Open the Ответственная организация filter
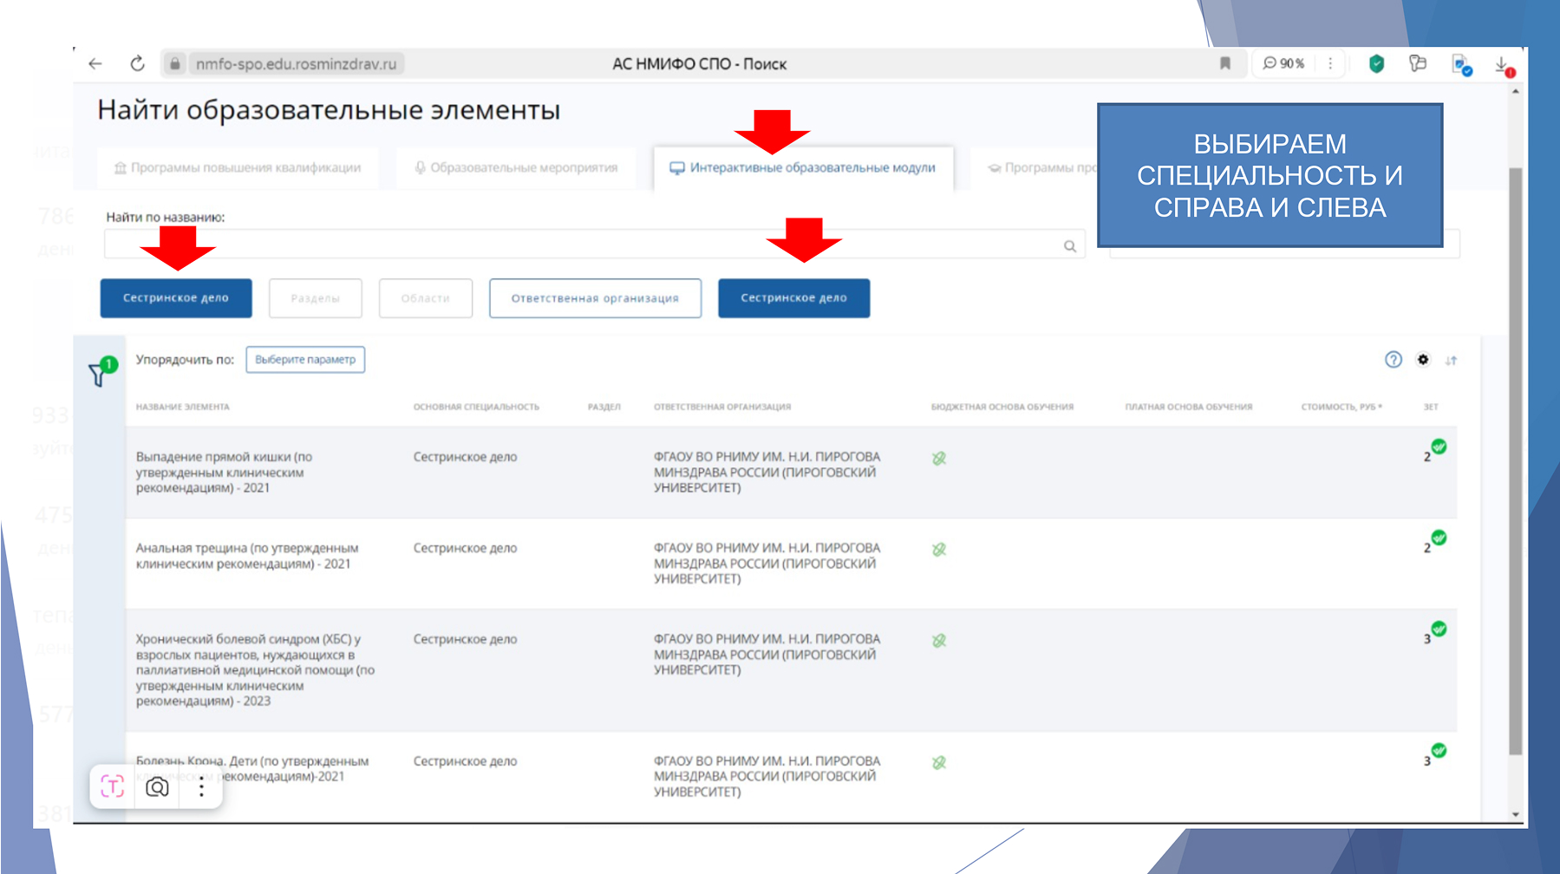The height and width of the screenshot is (874, 1560). [595, 298]
